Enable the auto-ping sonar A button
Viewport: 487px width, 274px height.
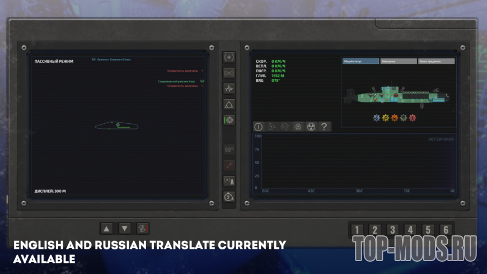(x=229, y=181)
